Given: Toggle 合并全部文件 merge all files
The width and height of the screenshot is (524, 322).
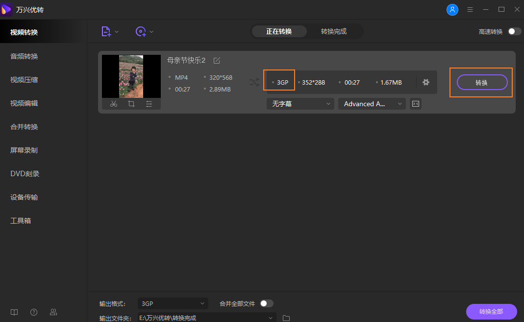Looking at the screenshot, I should point(267,303).
